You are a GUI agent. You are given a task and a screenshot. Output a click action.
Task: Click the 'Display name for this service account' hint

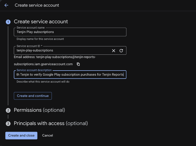[x=40, y=39]
